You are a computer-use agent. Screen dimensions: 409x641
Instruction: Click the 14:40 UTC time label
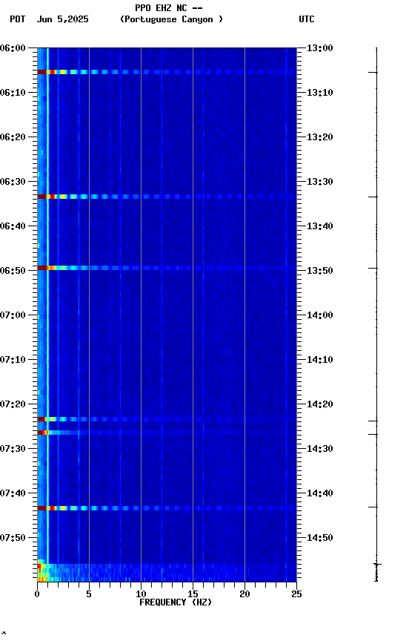pos(320,494)
